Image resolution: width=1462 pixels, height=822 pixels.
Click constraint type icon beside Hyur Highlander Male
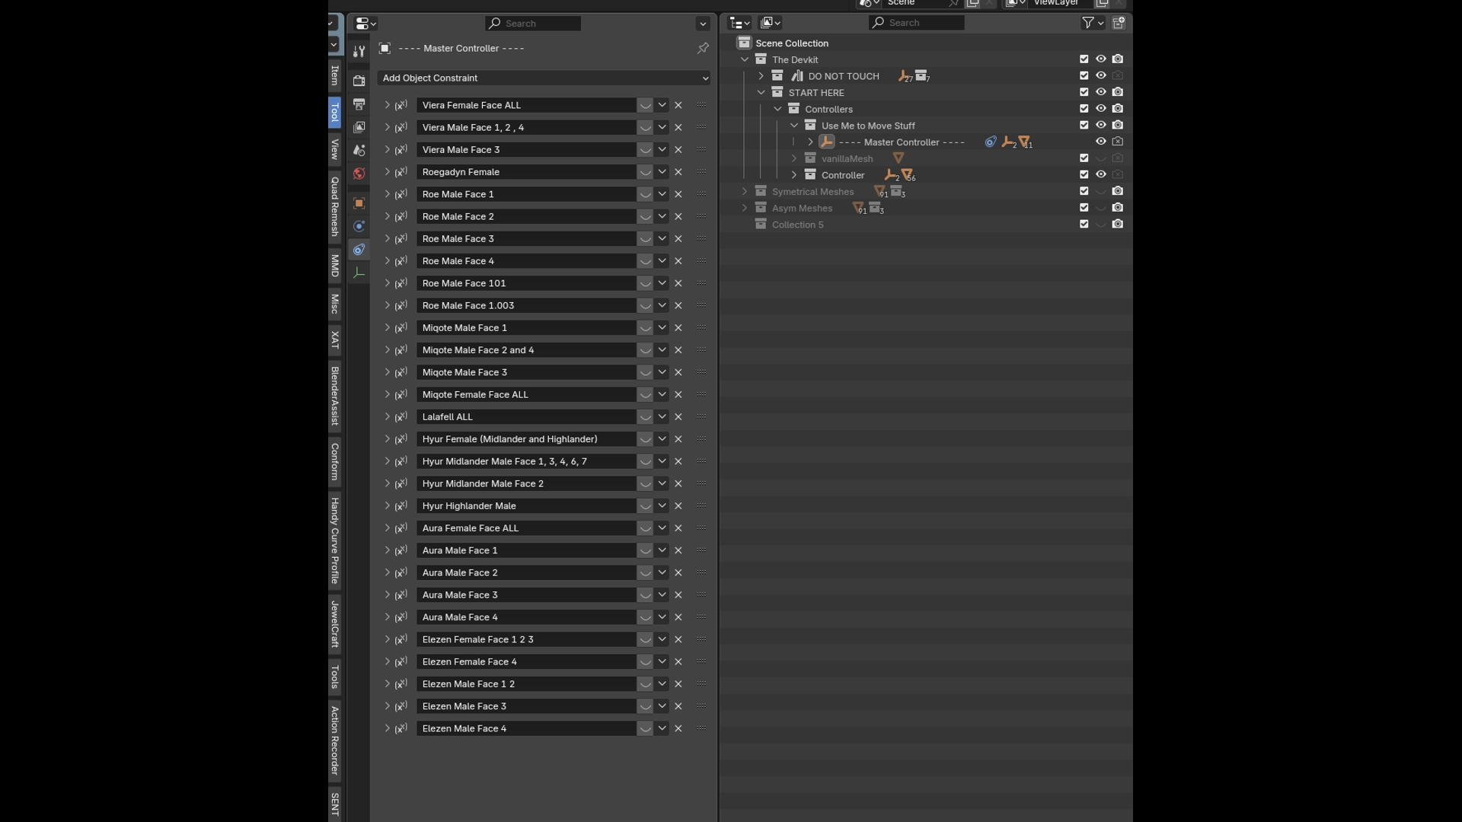401,506
